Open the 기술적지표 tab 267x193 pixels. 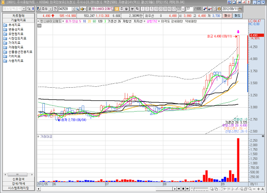(19, 20)
